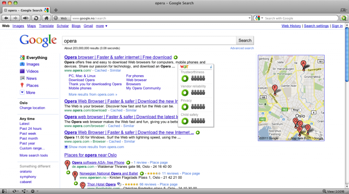Open WOT info icon in popup header

click(211, 67)
